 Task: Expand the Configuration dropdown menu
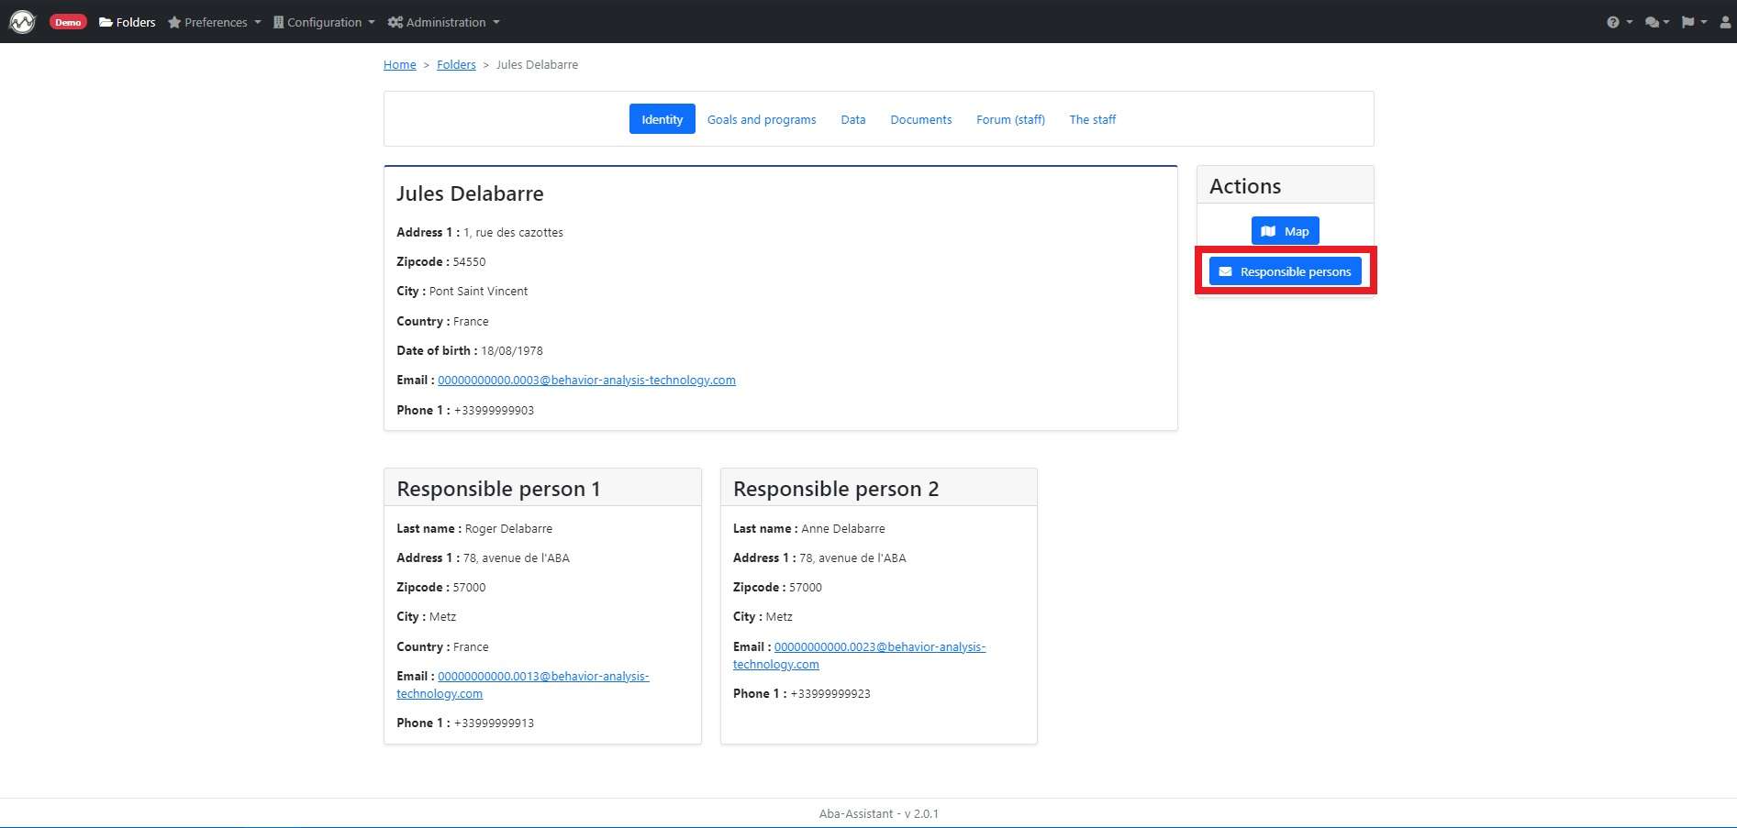coord(324,22)
